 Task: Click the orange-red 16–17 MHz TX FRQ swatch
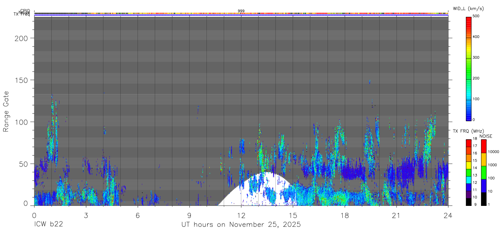pyautogui.click(x=468, y=150)
